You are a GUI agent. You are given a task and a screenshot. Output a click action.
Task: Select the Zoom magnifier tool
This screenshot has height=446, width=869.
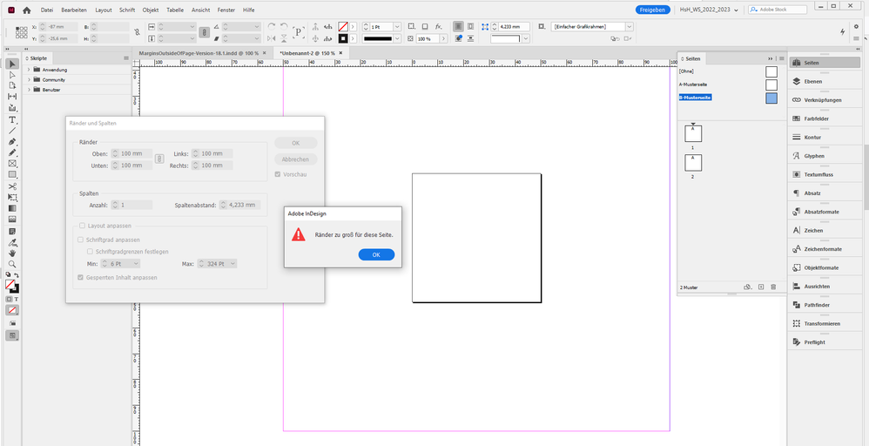point(12,264)
